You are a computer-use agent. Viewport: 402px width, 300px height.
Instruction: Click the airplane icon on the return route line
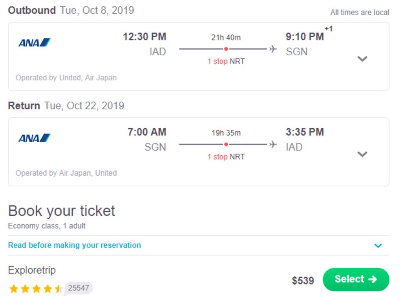click(273, 144)
